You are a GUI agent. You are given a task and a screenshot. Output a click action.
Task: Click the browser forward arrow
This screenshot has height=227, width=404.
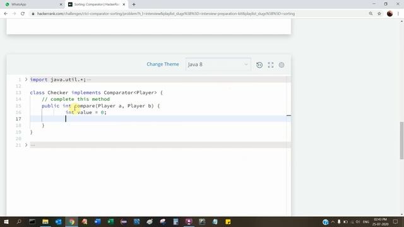coord(14,14)
